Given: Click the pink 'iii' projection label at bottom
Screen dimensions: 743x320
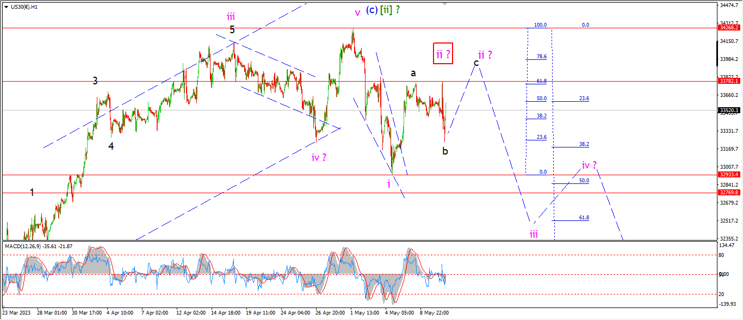Looking at the screenshot, I should (534, 235).
